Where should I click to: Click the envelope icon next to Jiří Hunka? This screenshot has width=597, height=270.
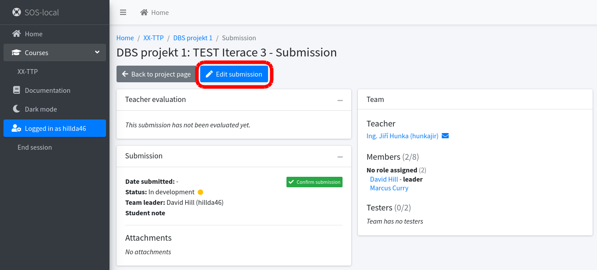click(x=445, y=136)
